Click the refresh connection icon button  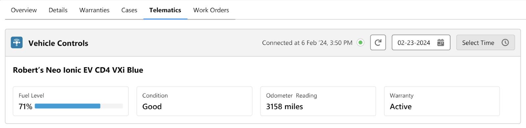pos(378,43)
